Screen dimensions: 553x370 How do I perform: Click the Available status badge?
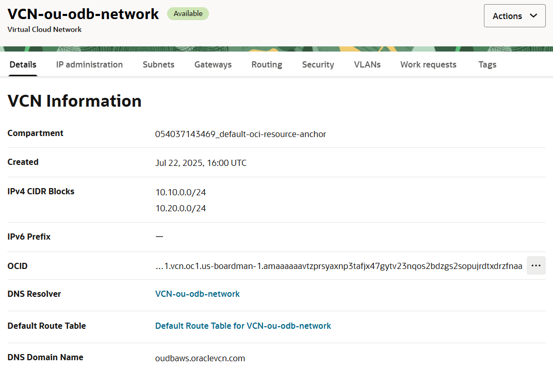(x=188, y=14)
